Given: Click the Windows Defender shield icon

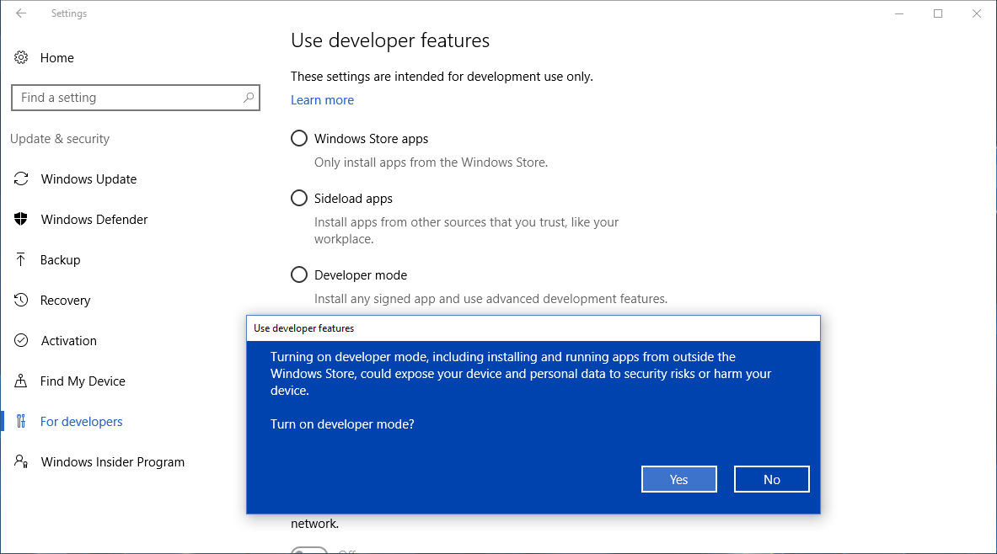Looking at the screenshot, I should (x=21, y=219).
